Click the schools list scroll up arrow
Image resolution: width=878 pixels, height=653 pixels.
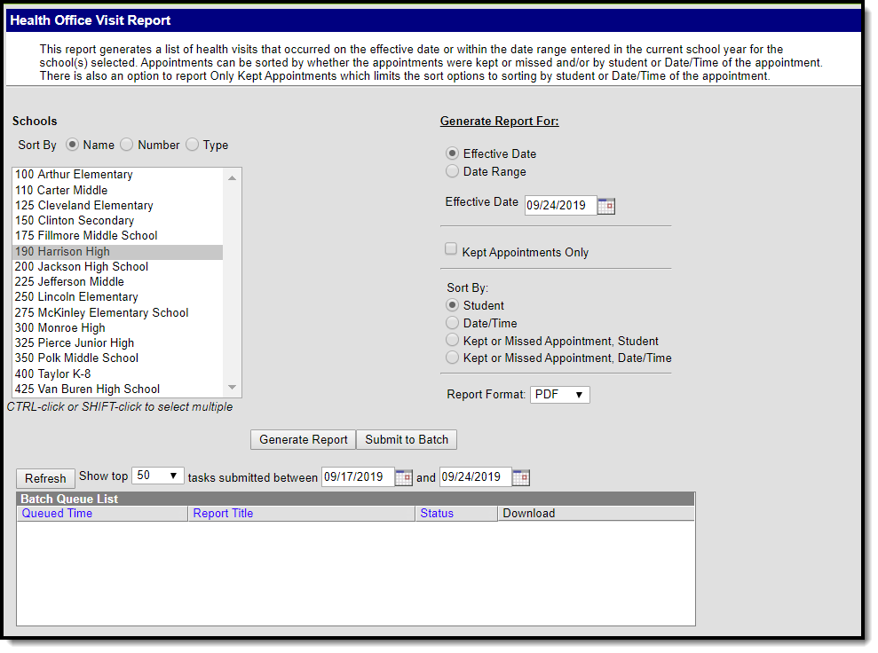(233, 178)
